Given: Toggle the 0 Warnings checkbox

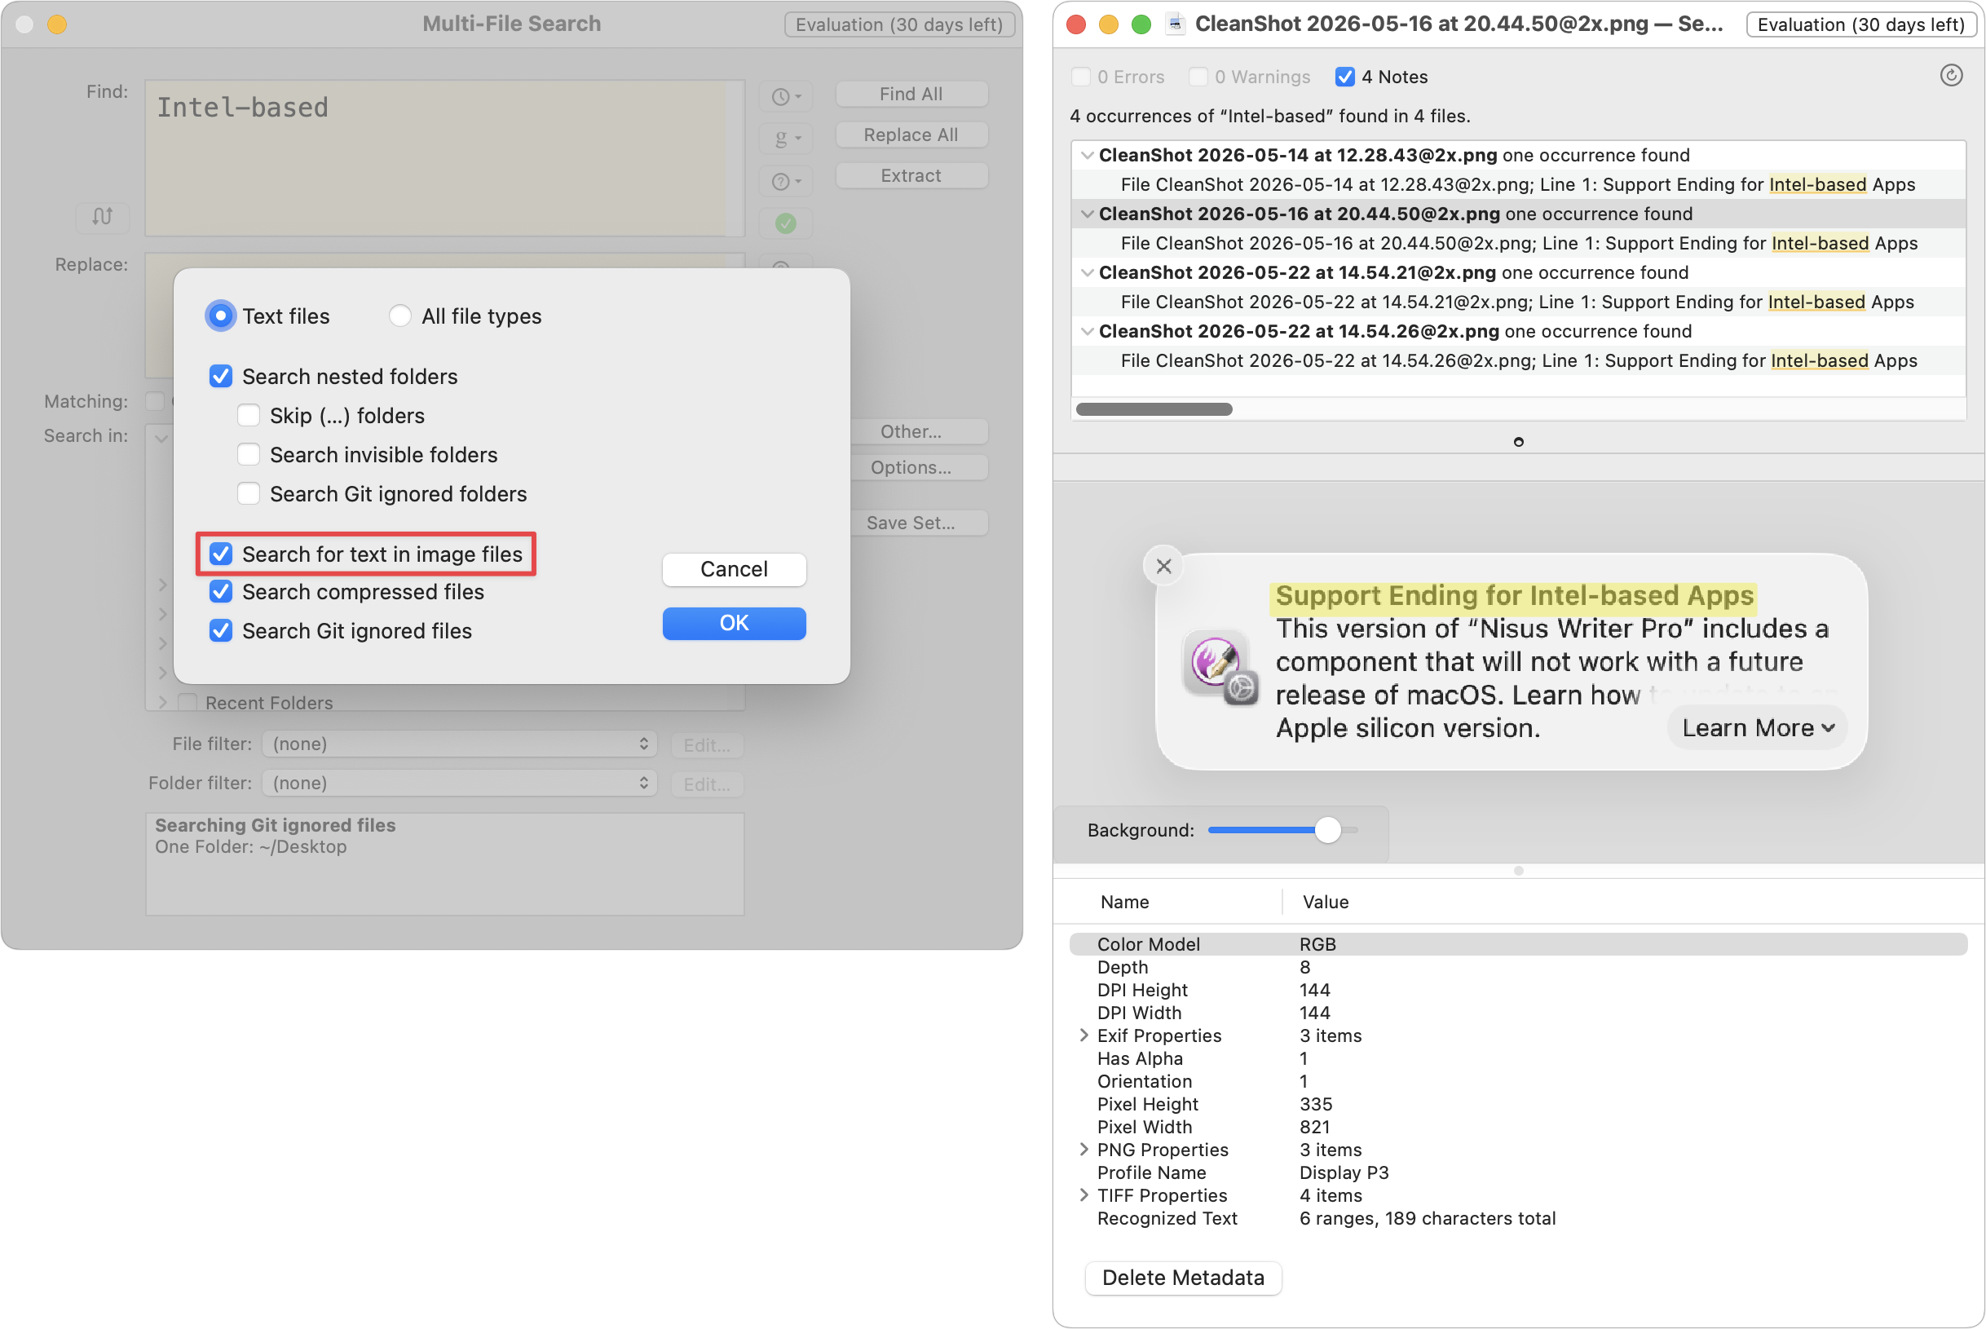Looking at the screenshot, I should click(x=1198, y=77).
